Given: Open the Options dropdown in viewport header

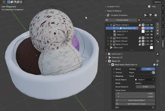Looking at the screenshot, I should (x=159, y=2).
